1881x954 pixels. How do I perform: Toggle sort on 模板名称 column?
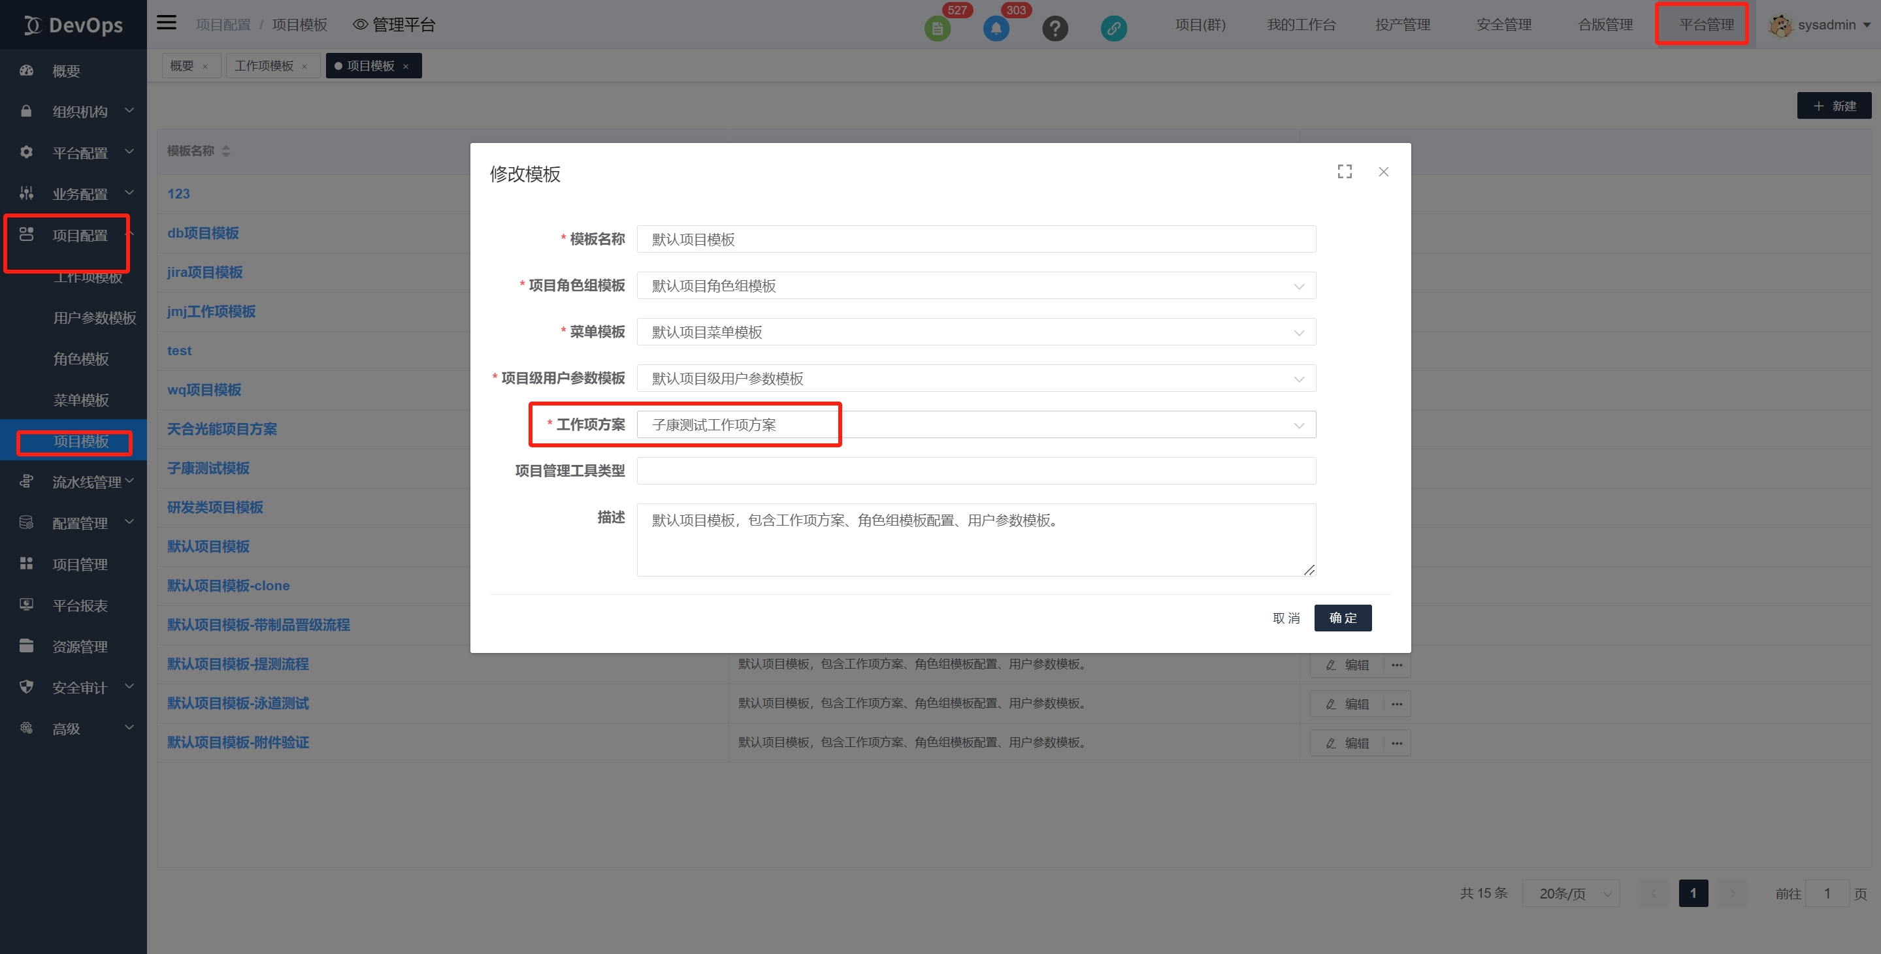[225, 151]
